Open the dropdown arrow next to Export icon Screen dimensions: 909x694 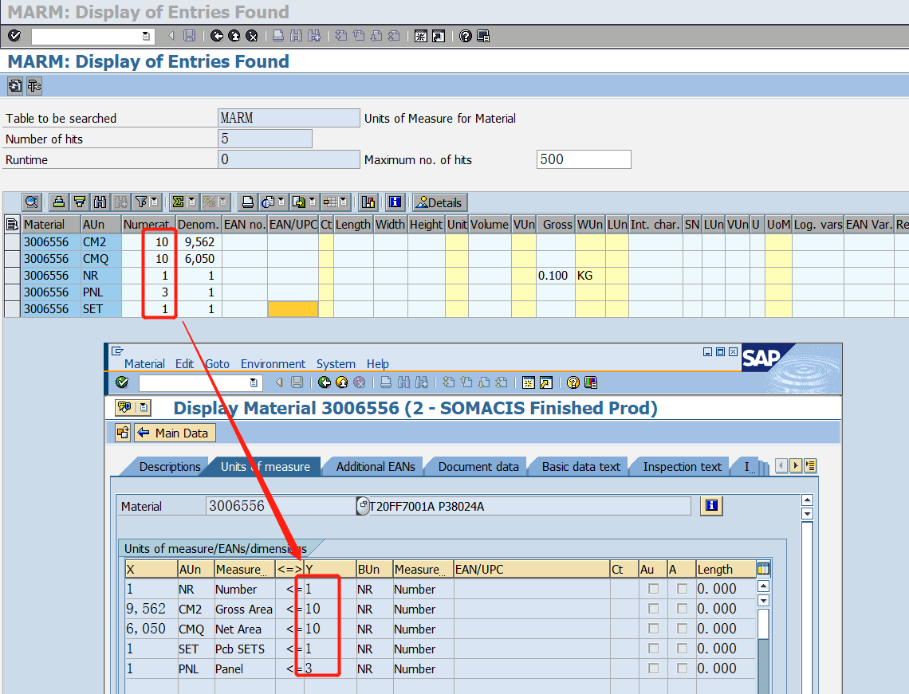312,202
